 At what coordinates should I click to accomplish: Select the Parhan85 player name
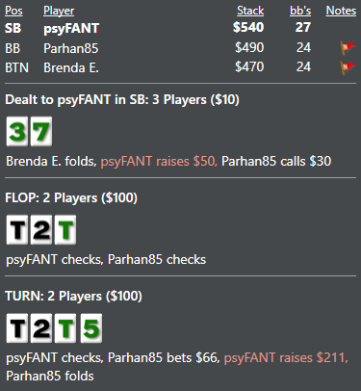click(71, 48)
